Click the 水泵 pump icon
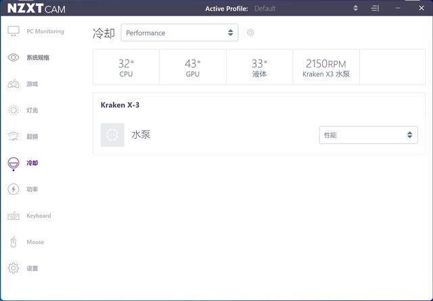Image resolution: width=433 pixels, height=301 pixels. click(112, 135)
